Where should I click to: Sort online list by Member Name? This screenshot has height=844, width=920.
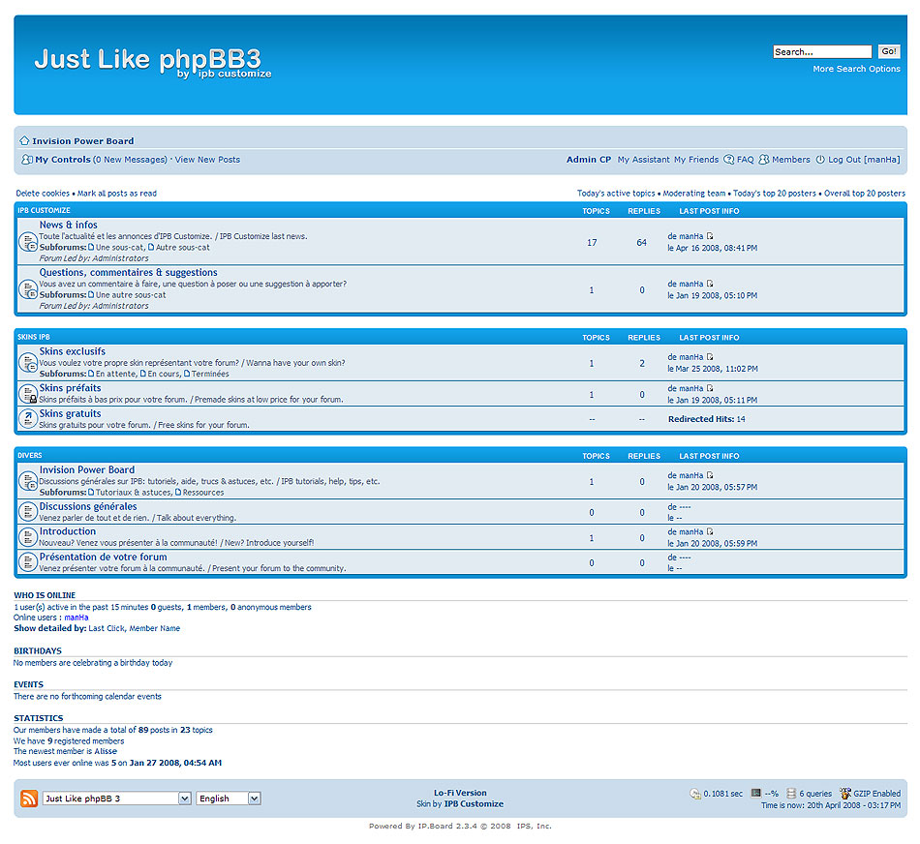click(x=154, y=628)
